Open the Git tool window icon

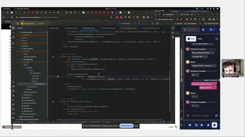(13, 118)
